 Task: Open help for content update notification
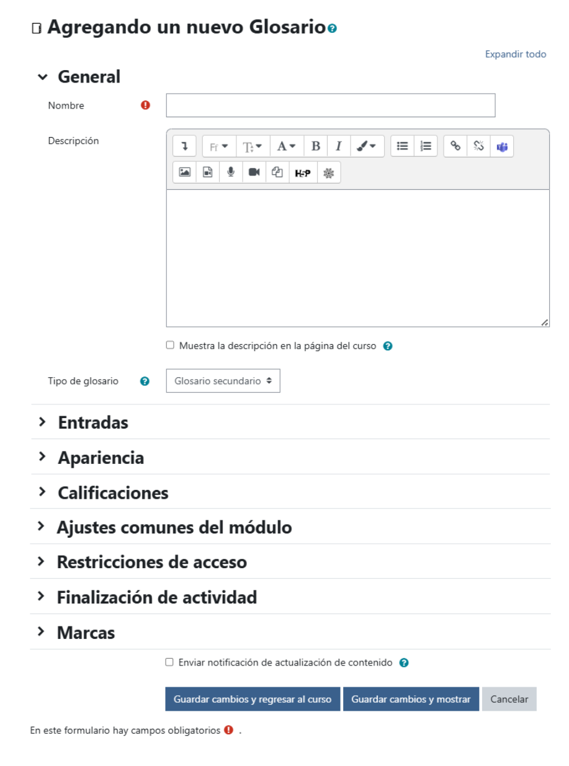point(404,662)
